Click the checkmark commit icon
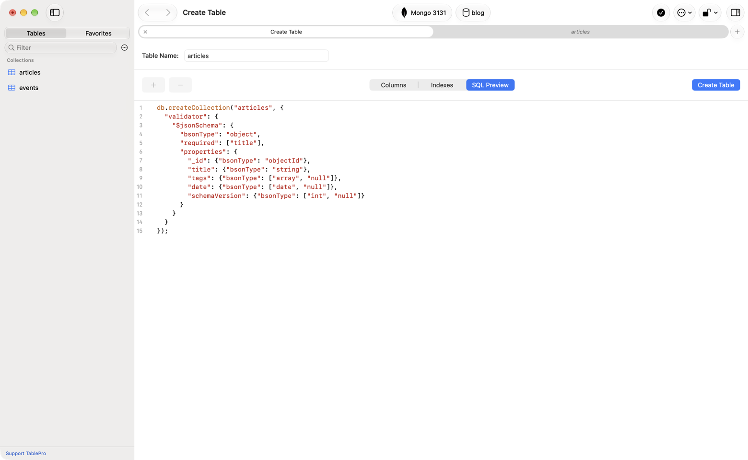Viewport: 748px width, 460px height. (661, 12)
